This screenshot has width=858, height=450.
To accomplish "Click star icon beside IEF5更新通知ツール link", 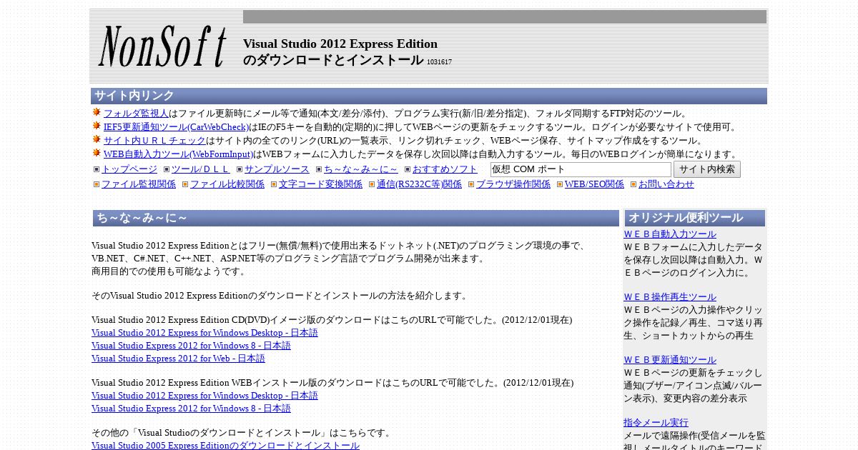I will coord(97,126).
